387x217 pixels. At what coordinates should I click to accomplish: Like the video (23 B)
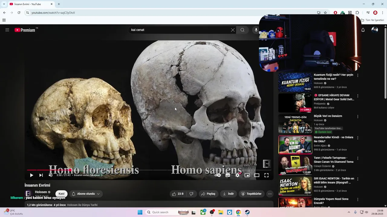tap(178, 194)
